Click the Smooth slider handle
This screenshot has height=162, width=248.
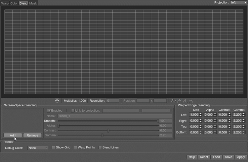point(158,121)
